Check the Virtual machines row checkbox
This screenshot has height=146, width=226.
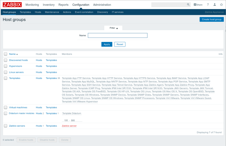pyautogui.click(x=6, y=107)
